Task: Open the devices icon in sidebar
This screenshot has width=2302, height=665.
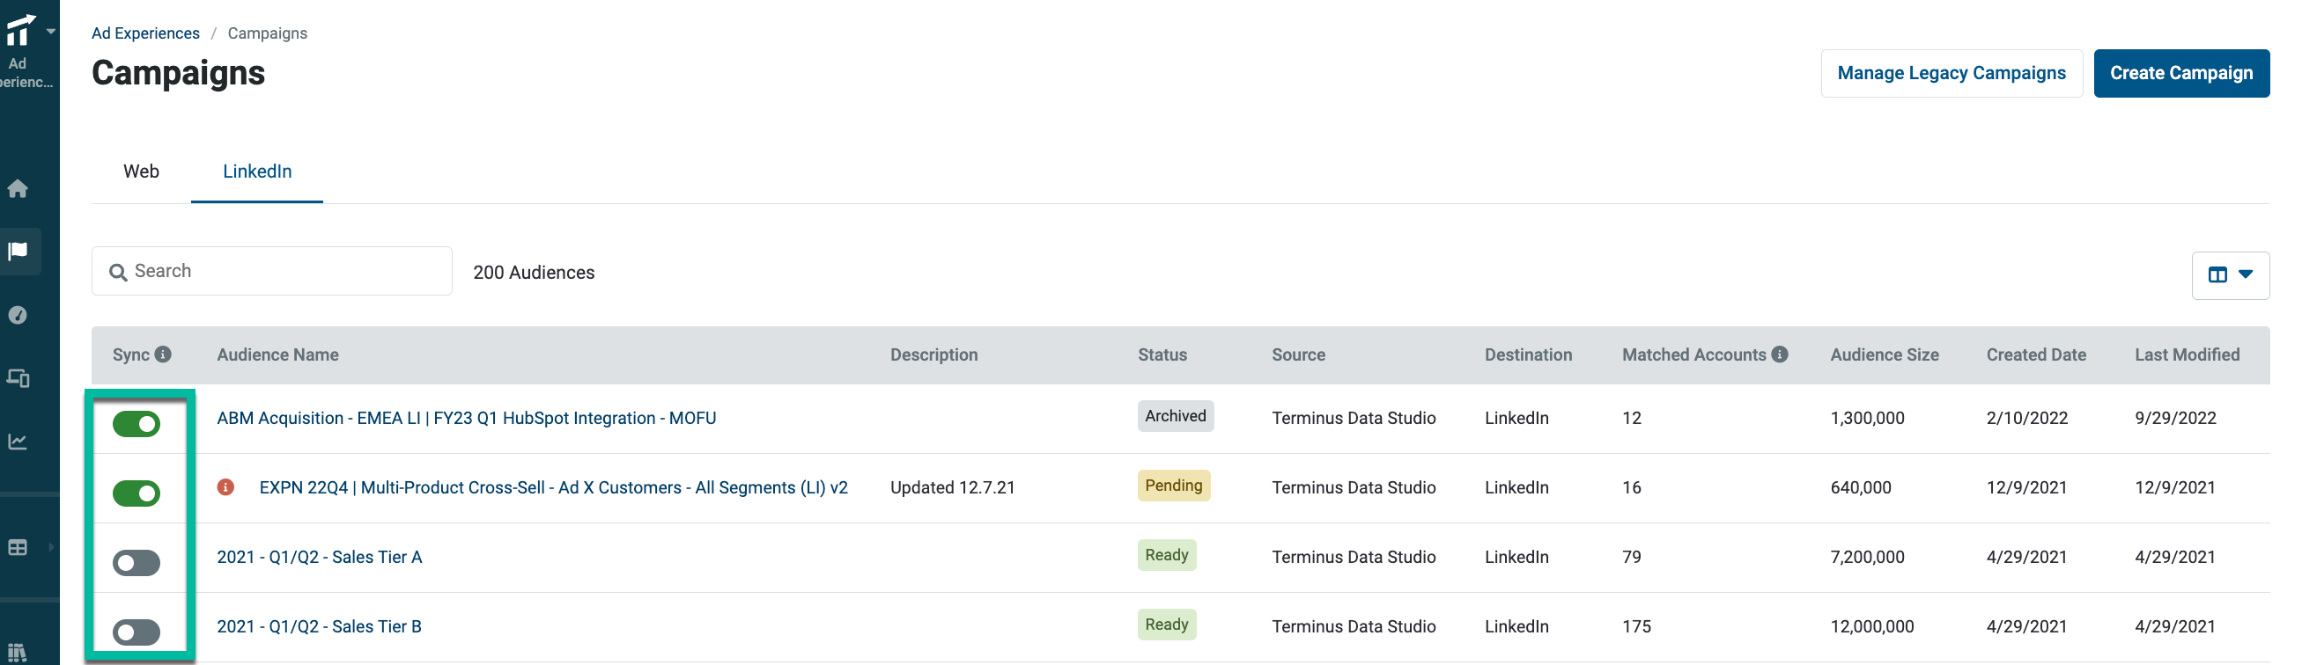Action: 18,378
